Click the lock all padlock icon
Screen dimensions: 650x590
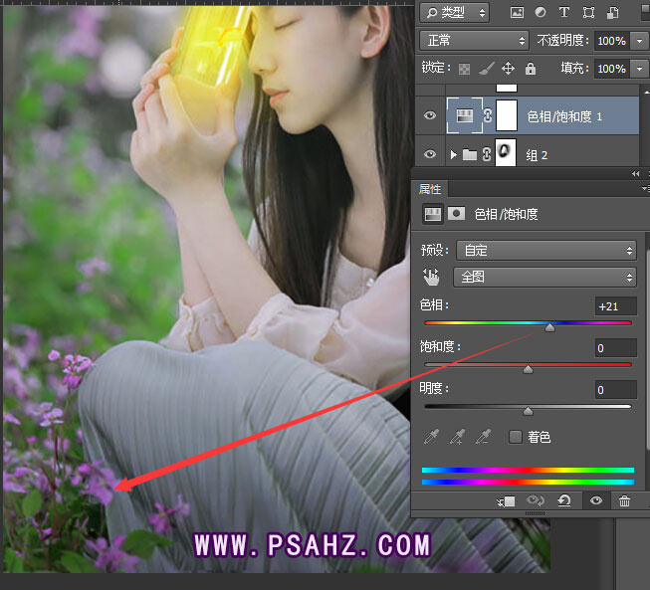point(531,69)
